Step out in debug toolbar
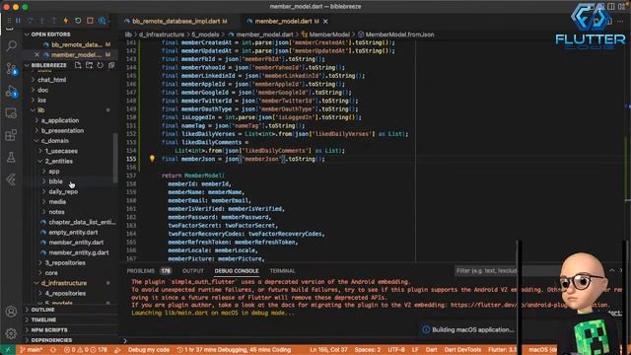Viewport: 631px width, 355px height. click(x=54, y=21)
